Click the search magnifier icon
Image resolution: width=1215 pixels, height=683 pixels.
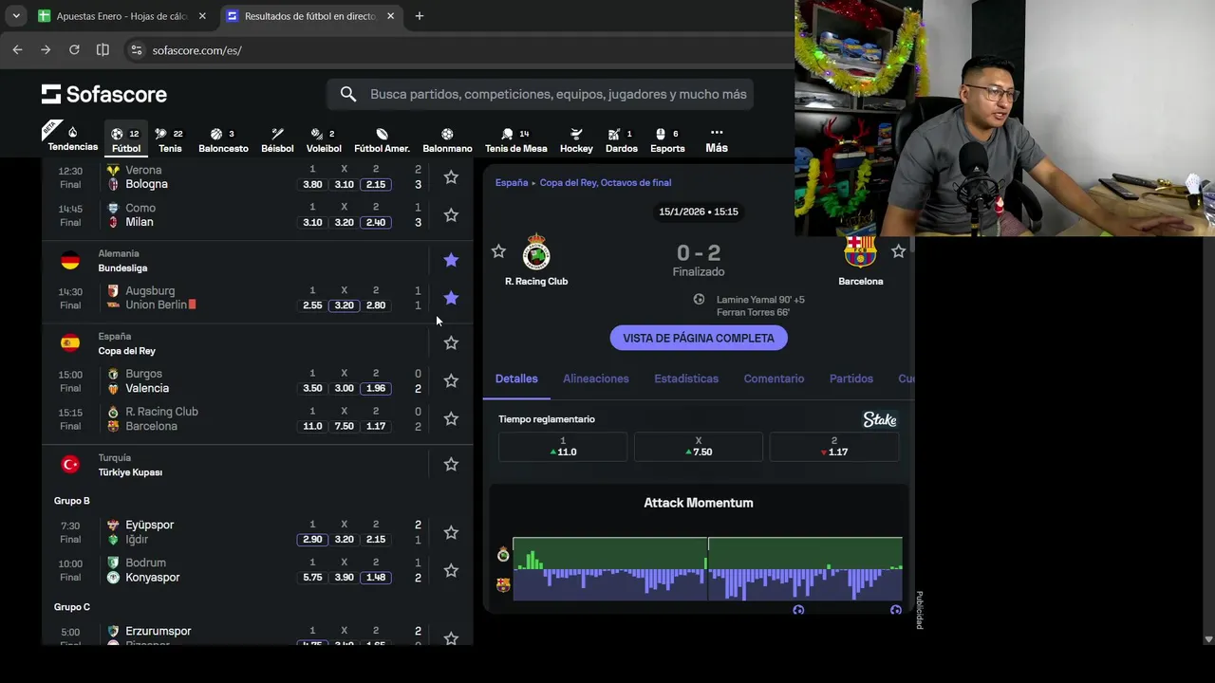(x=348, y=94)
